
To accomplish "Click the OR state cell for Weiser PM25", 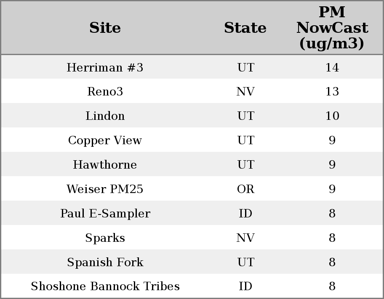I will 245,189.
